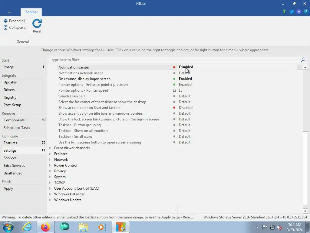
Task: Click the scrollbar down arrow
Action: (305, 211)
